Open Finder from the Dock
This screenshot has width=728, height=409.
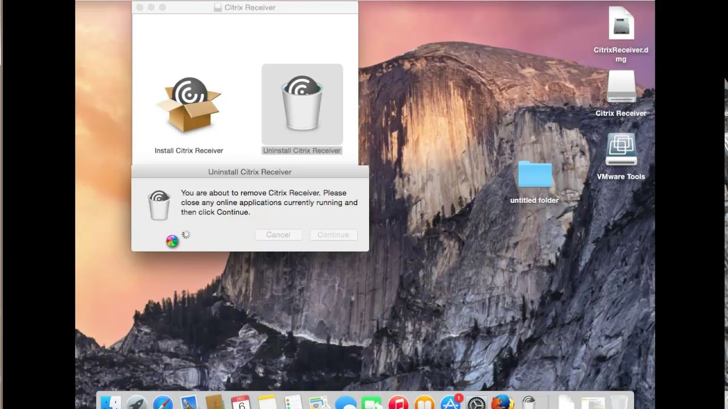pyautogui.click(x=110, y=402)
